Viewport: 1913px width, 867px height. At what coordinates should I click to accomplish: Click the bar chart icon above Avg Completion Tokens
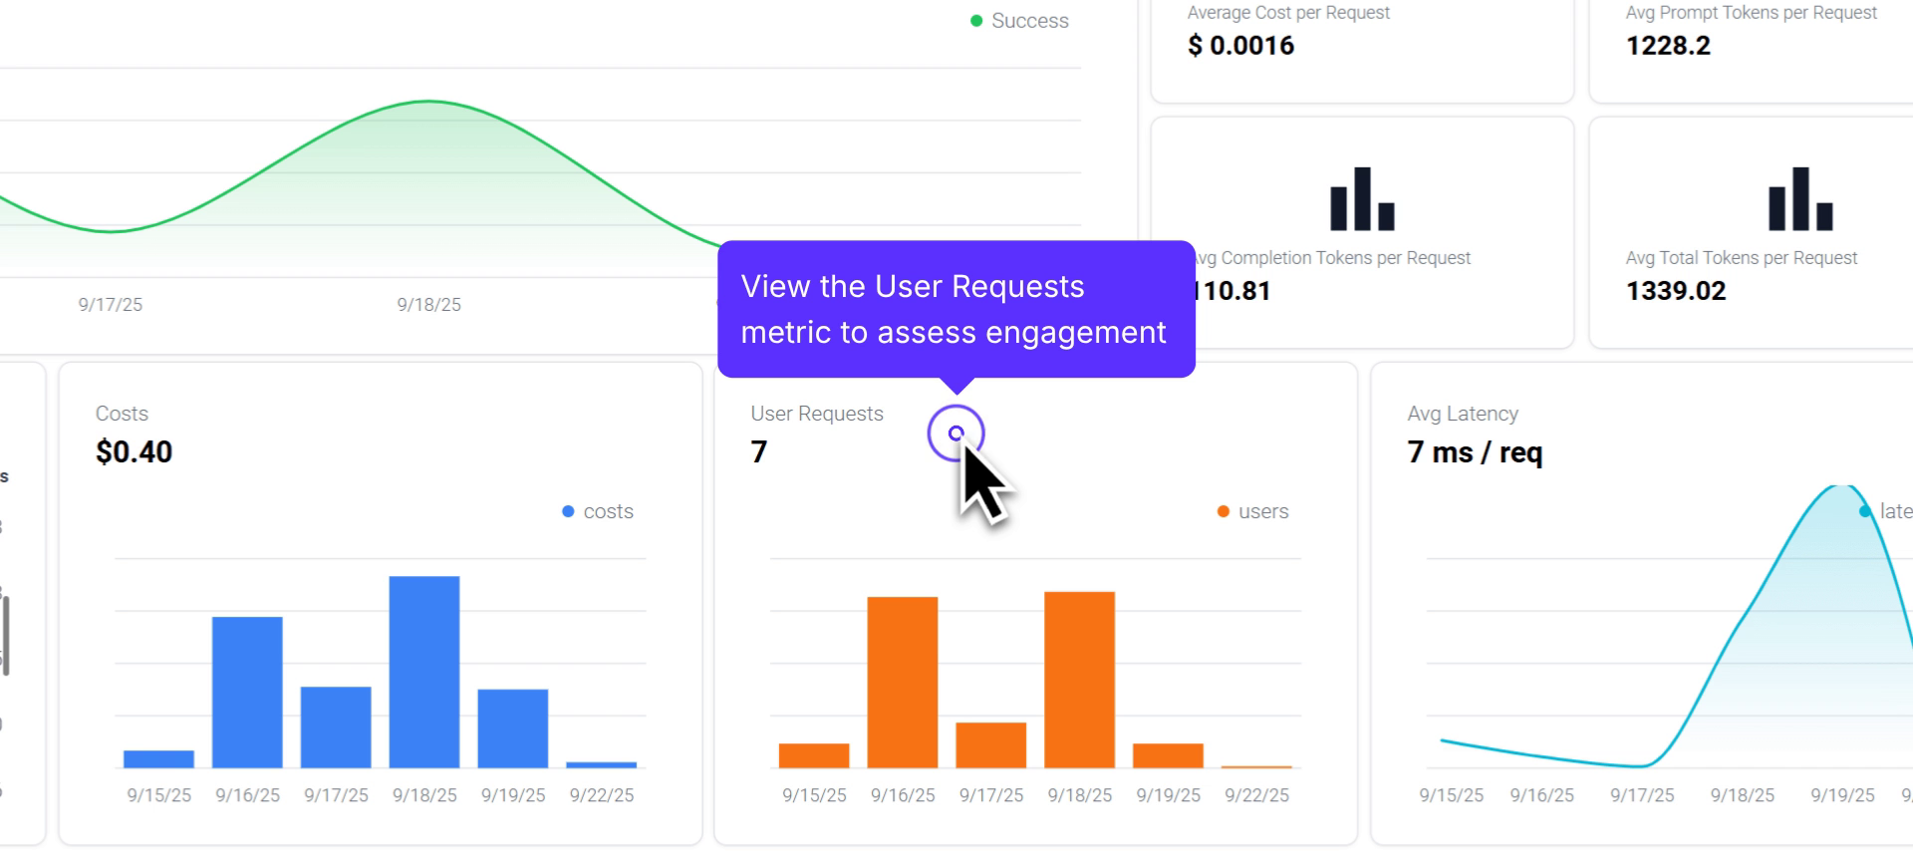pos(1361,199)
